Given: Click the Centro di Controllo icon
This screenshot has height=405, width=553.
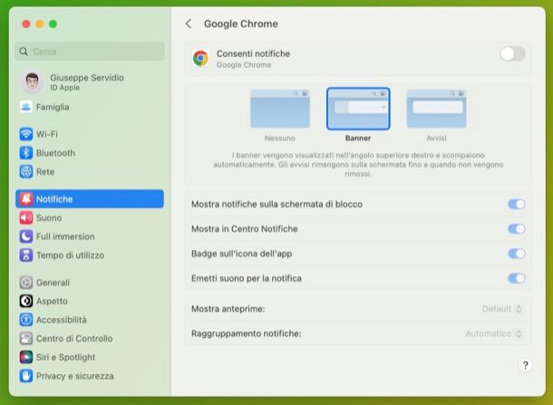Looking at the screenshot, I should [26, 338].
